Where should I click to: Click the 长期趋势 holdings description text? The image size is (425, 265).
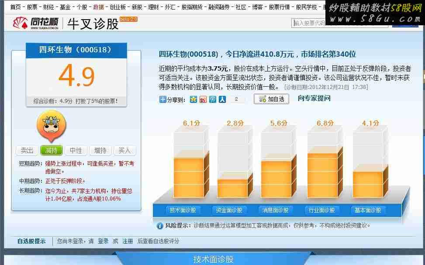coord(89,195)
